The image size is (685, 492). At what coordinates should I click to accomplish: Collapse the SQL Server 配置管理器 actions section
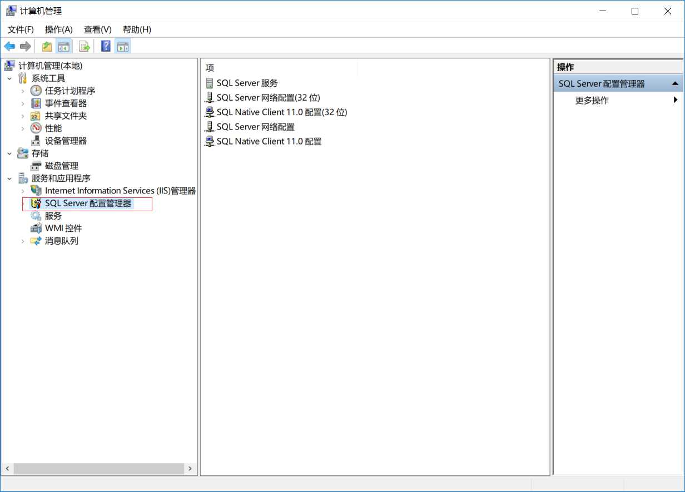(x=675, y=83)
